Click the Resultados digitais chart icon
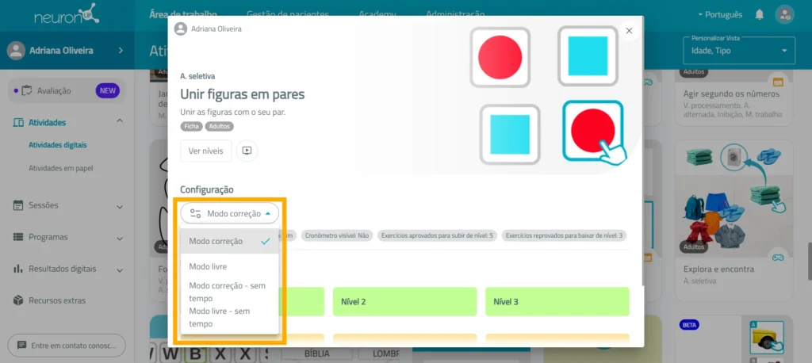This screenshot has height=363, width=812. click(x=18, y=269)
